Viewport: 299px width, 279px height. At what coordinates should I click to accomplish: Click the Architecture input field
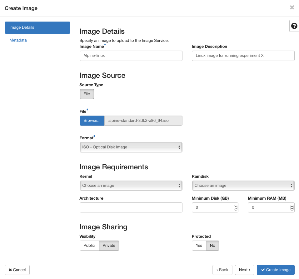[131, 207]
